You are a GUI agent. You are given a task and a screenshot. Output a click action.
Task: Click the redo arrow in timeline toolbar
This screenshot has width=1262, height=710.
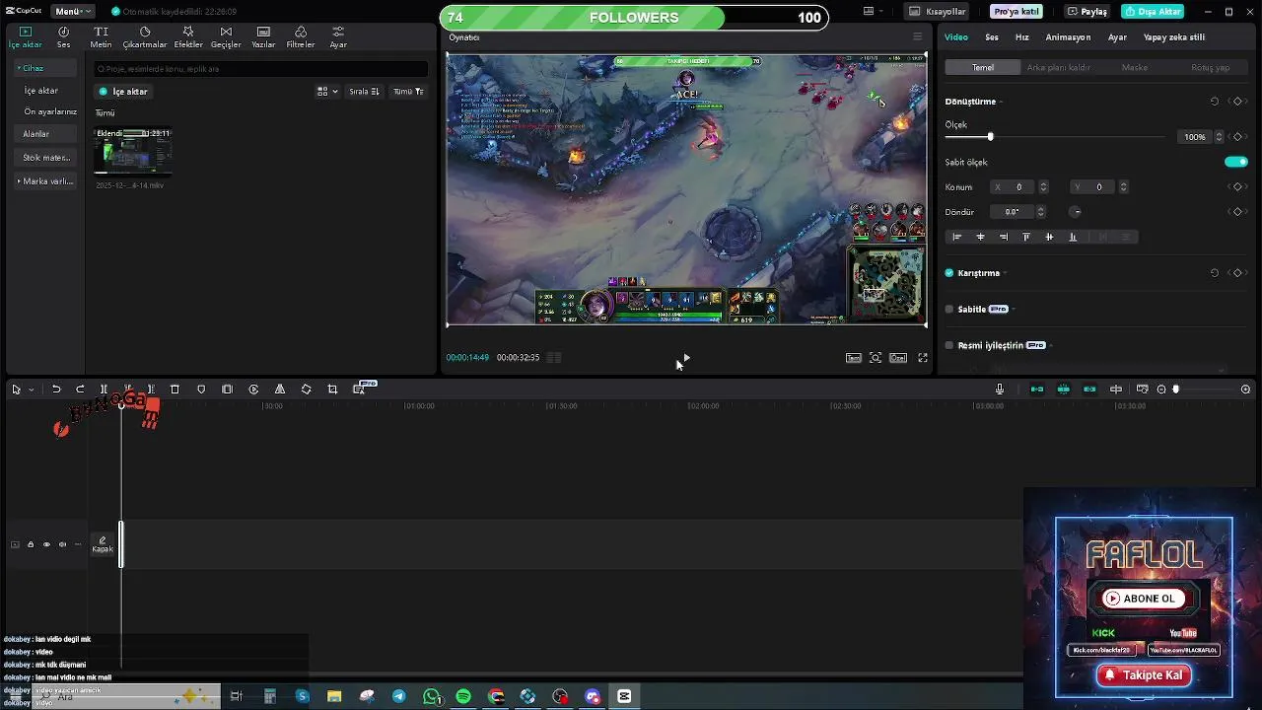point(80,390)
